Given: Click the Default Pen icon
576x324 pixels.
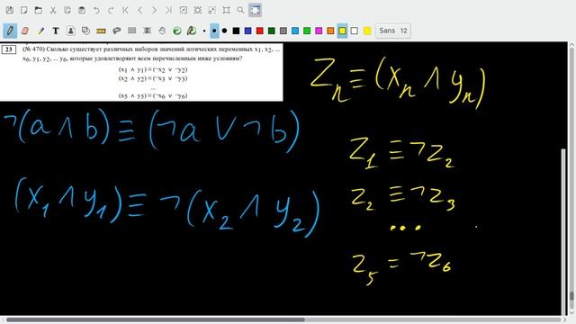Looking at the screenshot, I should tap(192, 31).
